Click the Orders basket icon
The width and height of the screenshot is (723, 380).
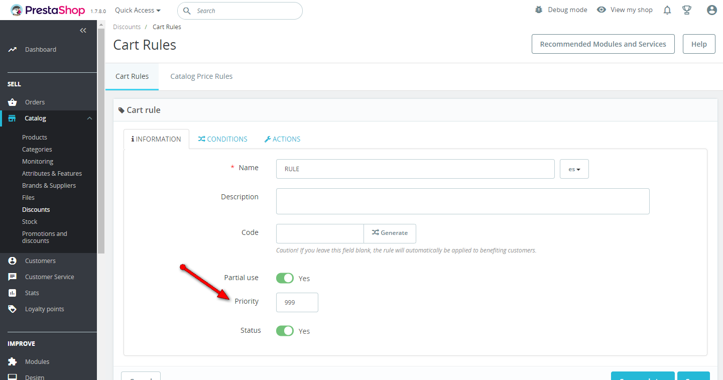(x=13, y=102)
